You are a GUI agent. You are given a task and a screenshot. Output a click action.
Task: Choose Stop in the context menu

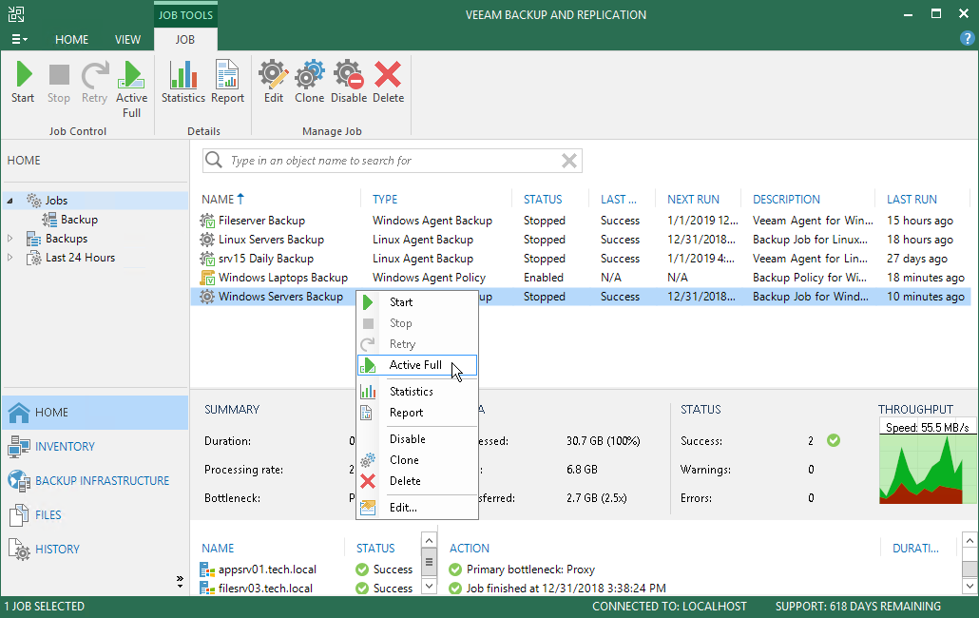click(x=417, y=323)
